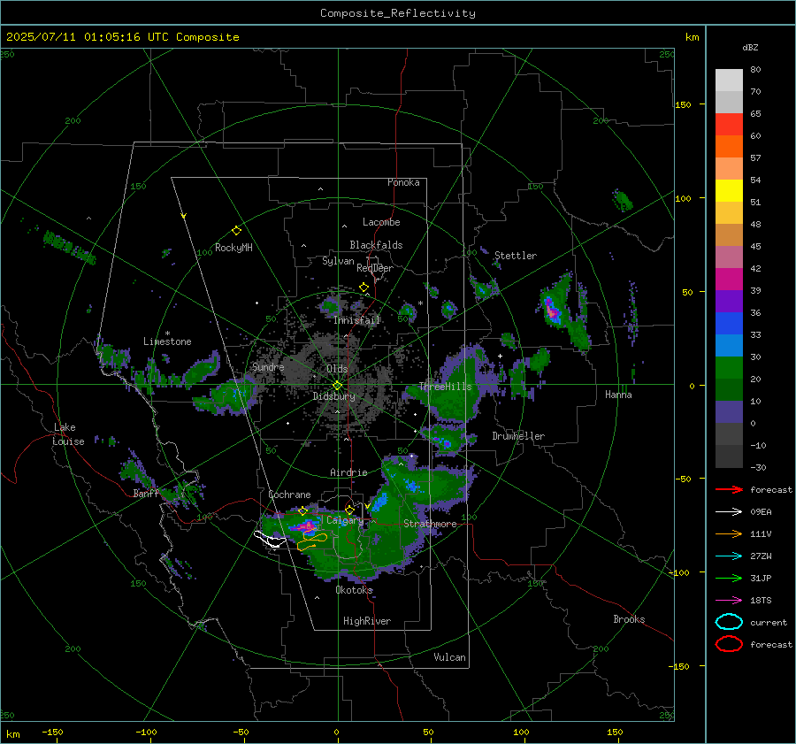Viewport: 796px width, 744px height.
Task: Click the dBZ legend heading
Action: click(x=750, y=47)
